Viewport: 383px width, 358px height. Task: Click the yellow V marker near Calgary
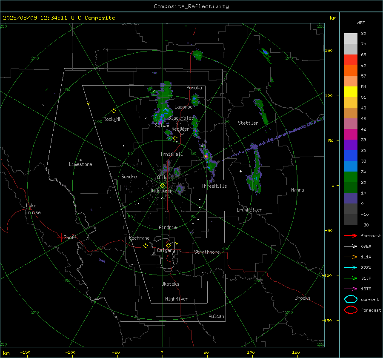pos(177,243)
